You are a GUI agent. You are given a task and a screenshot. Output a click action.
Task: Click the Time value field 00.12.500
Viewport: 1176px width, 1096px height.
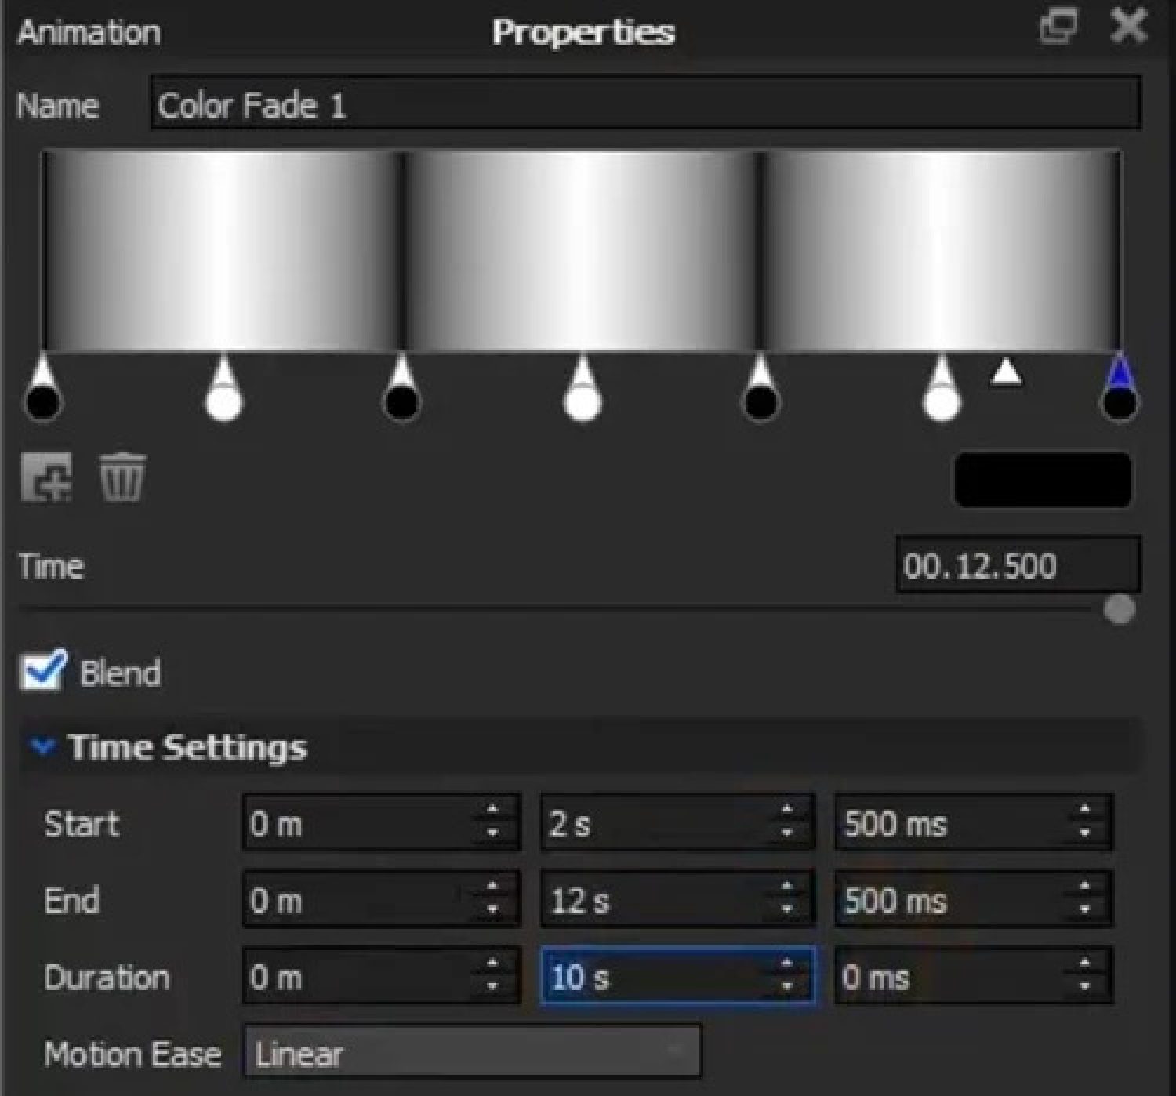pos(1017,565)
